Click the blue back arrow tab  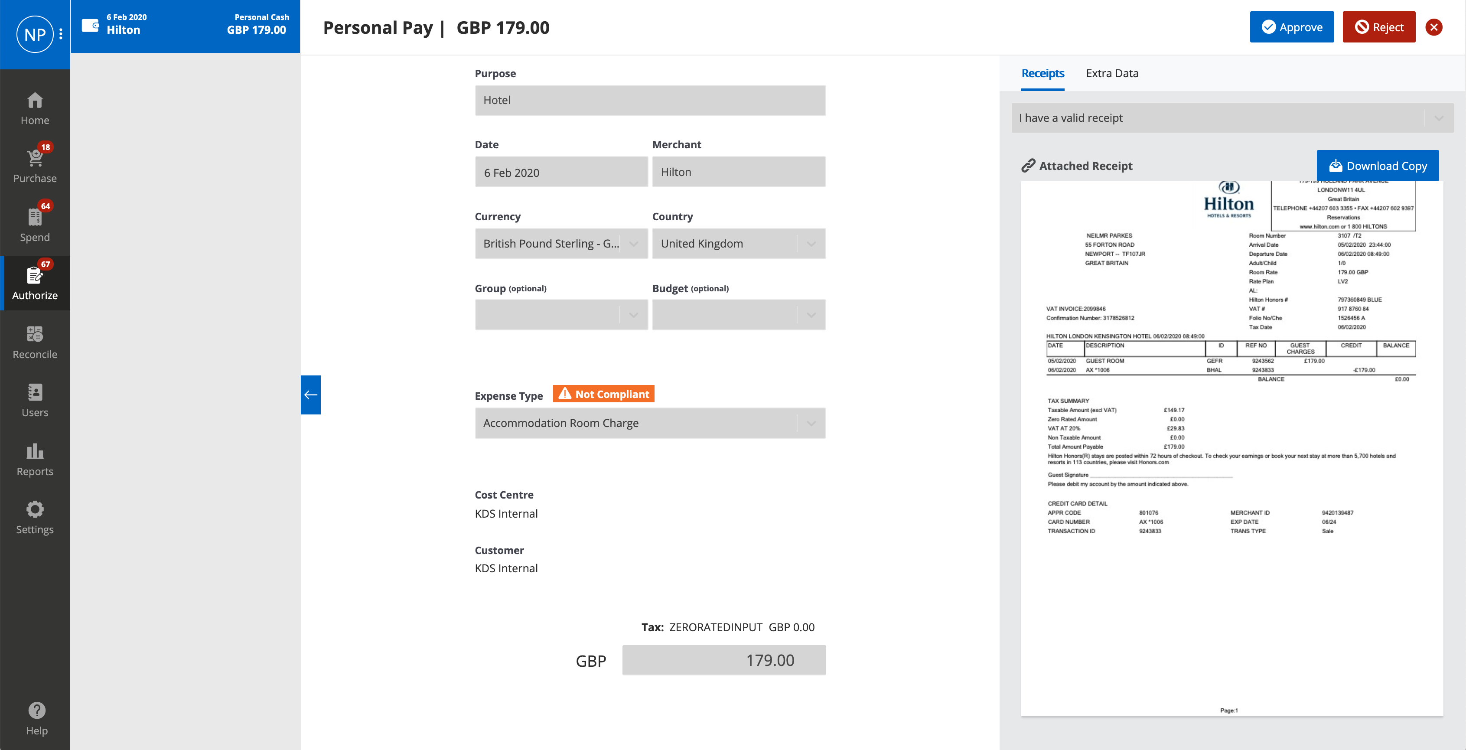(x=311, y=395)
